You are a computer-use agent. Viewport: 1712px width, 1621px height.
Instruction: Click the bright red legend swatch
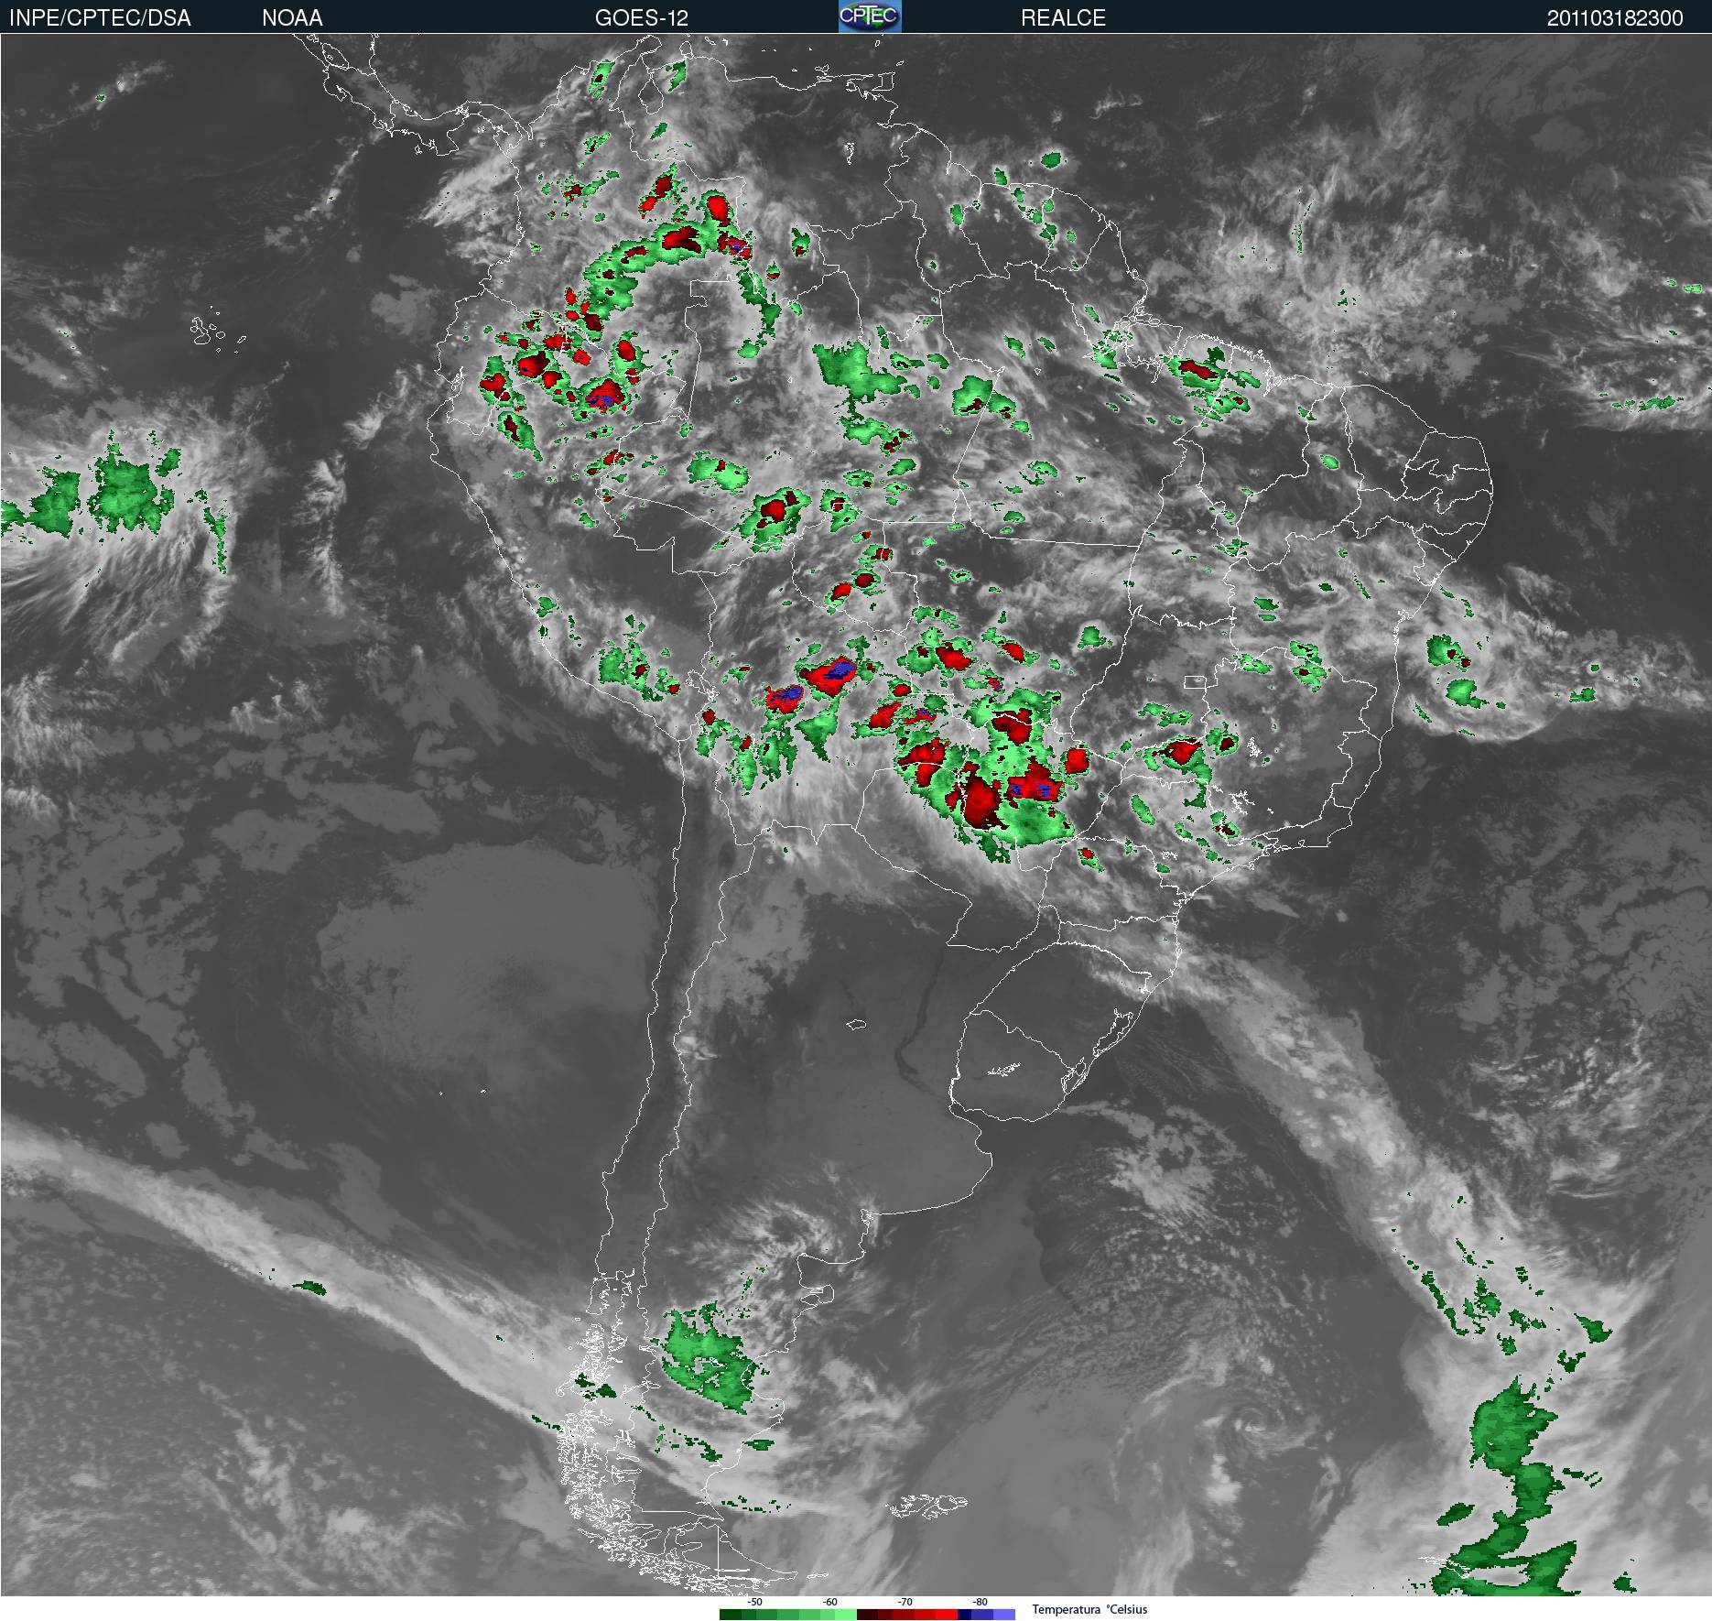pyautogui.click(x=947, y=1615)
